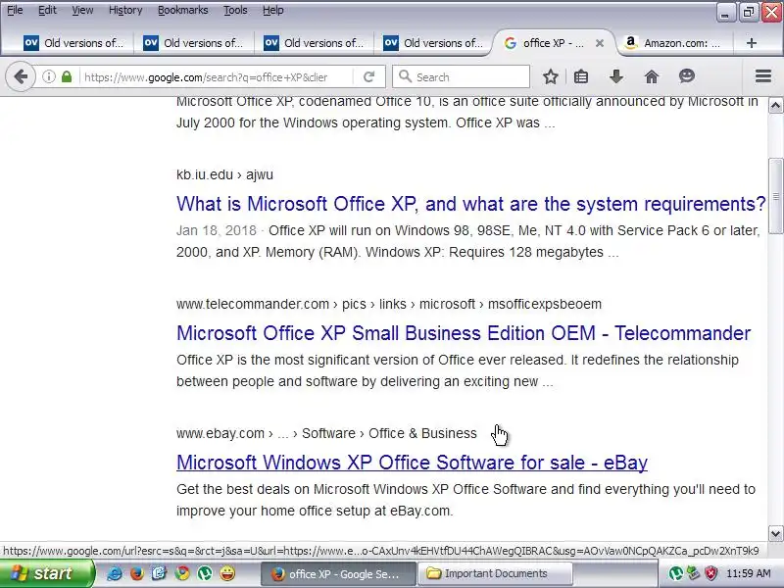Click the safely remove hardware tray icon
This screenshot has height=588, width=784.
click(694, 573)
